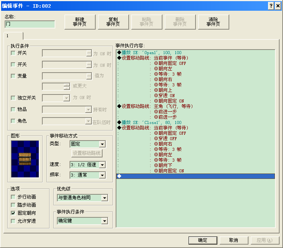
Task: Uncheck the 固定朝向 option checkbox
Action: coord(13,213)
